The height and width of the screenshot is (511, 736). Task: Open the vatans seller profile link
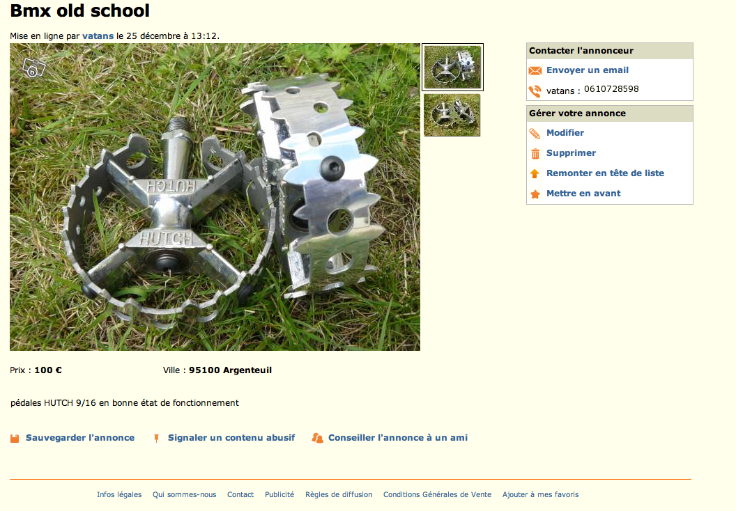pos(98,36)
